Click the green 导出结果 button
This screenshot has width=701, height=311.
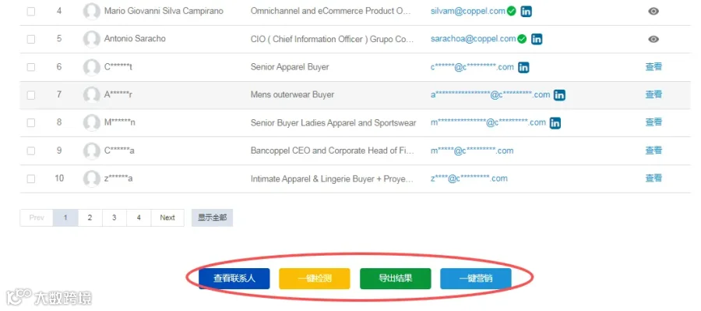click(395, 279)
